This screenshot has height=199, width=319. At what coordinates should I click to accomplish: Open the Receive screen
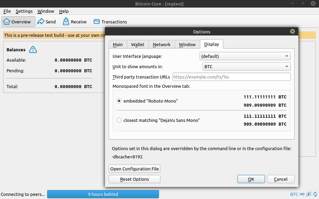click(74, 21)
